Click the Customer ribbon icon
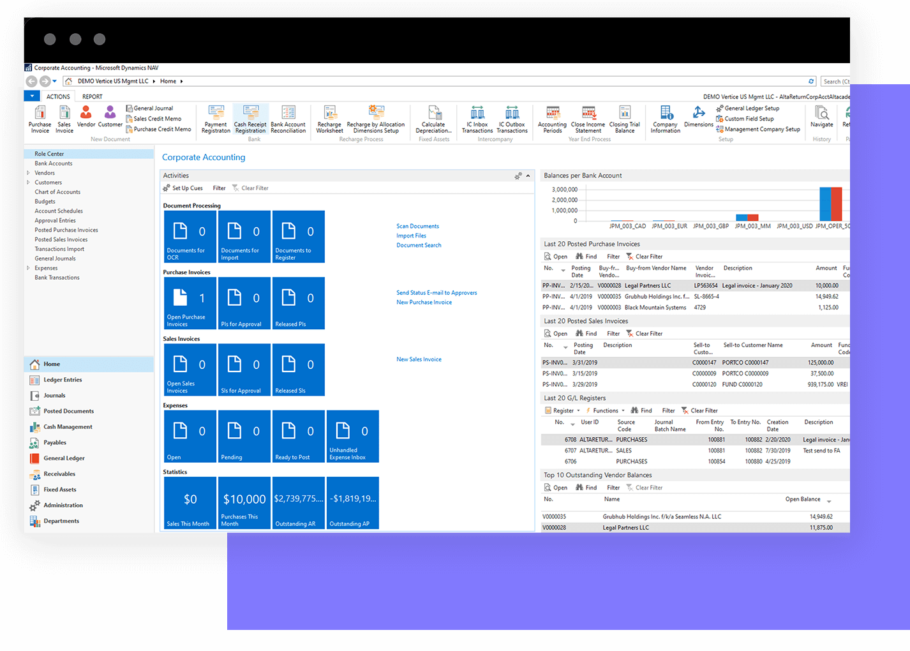Image resolution: width=910 pixels, height=651 pixels. (x=110, y=117)
